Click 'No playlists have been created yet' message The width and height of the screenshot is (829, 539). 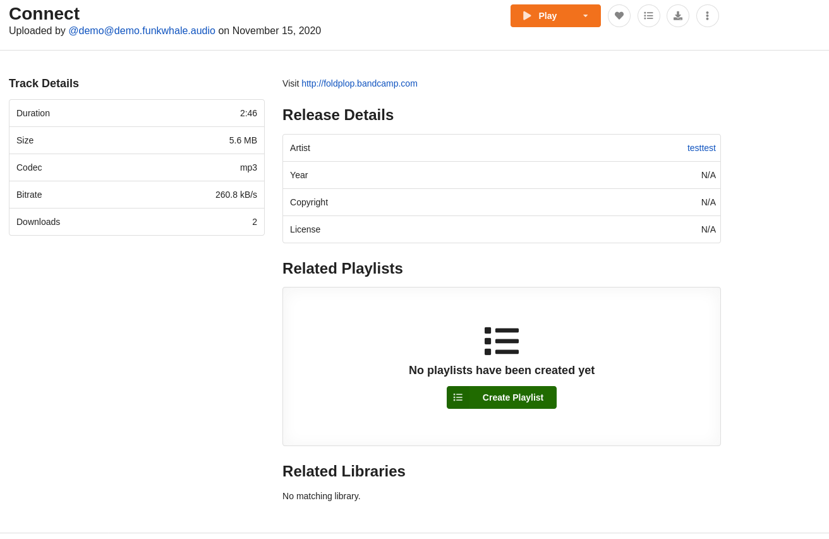pos(502,370)
